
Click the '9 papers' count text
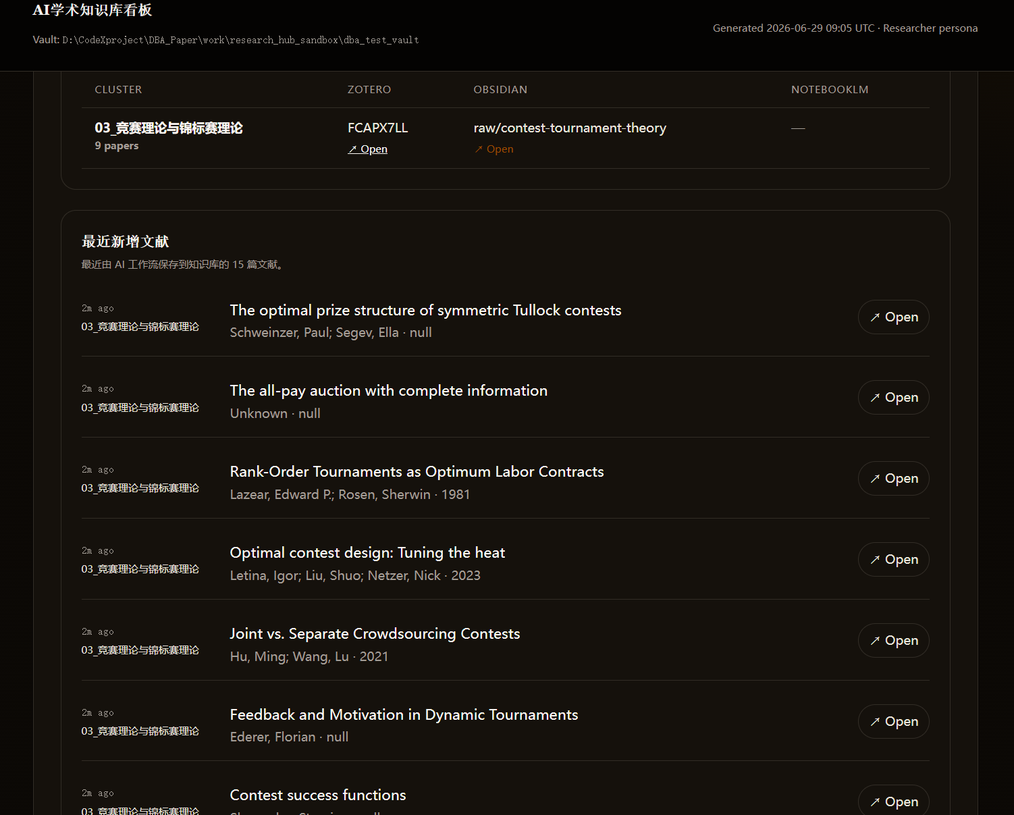click(117, 146)
